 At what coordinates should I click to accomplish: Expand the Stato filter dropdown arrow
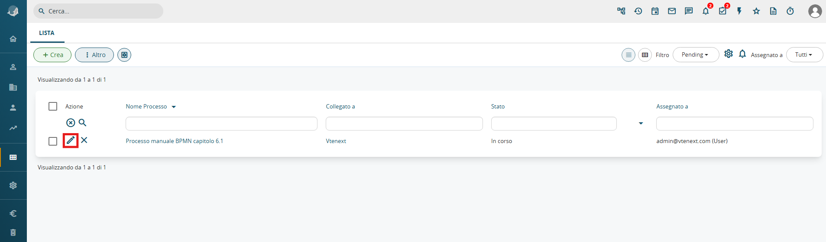[x=641, y=124]
